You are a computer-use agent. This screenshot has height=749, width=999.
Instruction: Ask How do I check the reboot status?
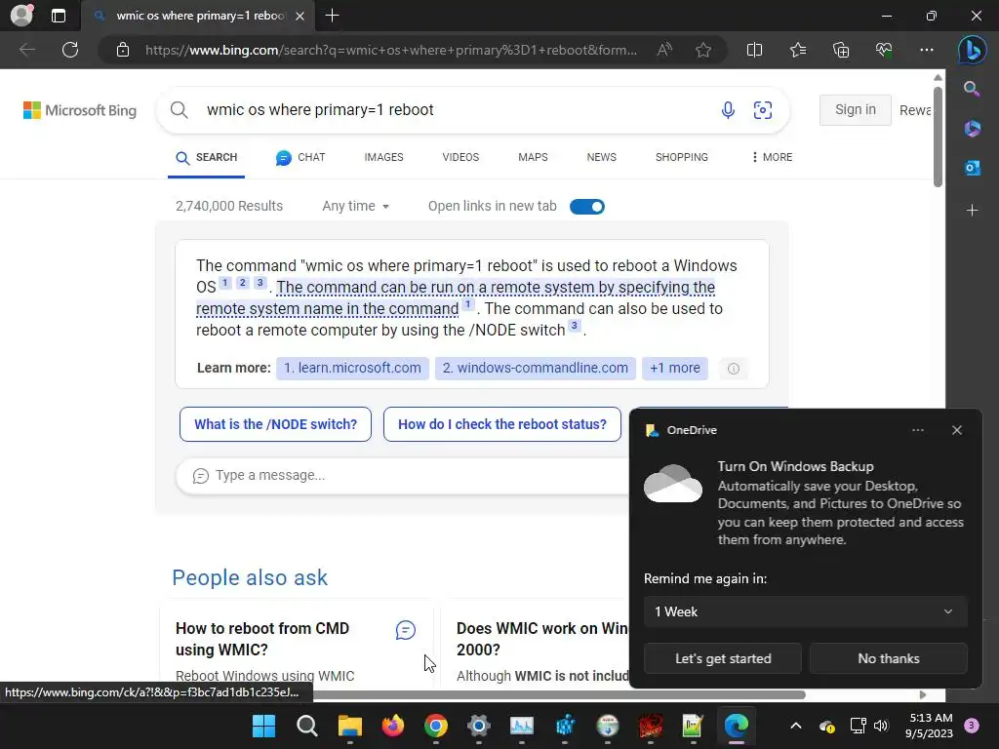[502, 424]
